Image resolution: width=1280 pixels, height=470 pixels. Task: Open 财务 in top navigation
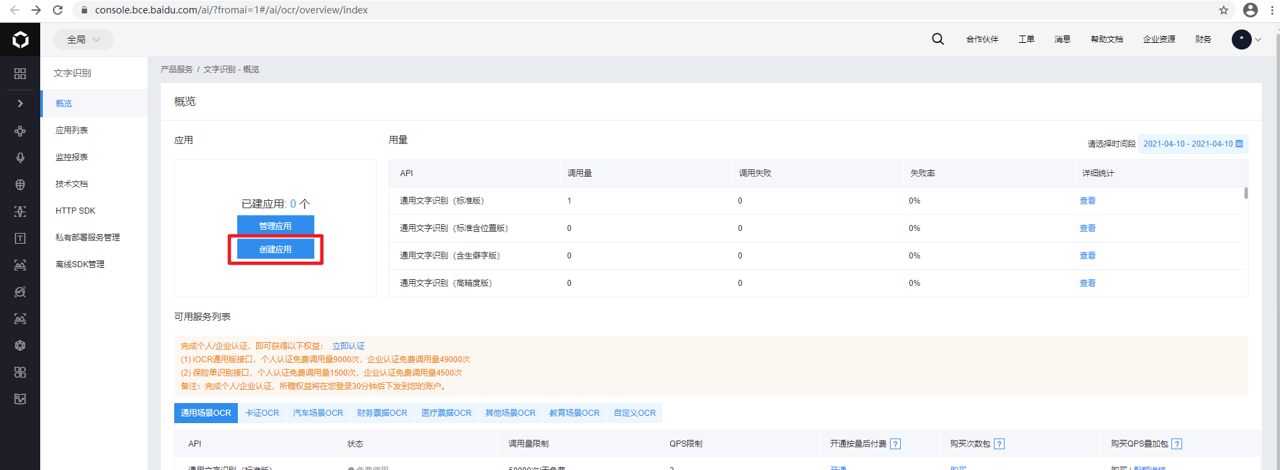point(1204,40)
